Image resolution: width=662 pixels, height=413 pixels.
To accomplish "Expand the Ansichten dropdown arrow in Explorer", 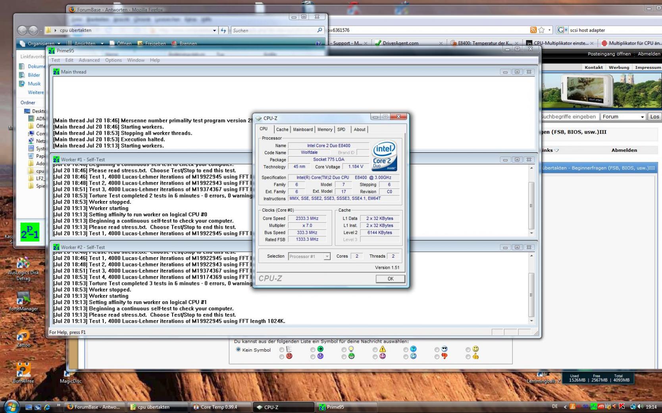I will point(102,44).
